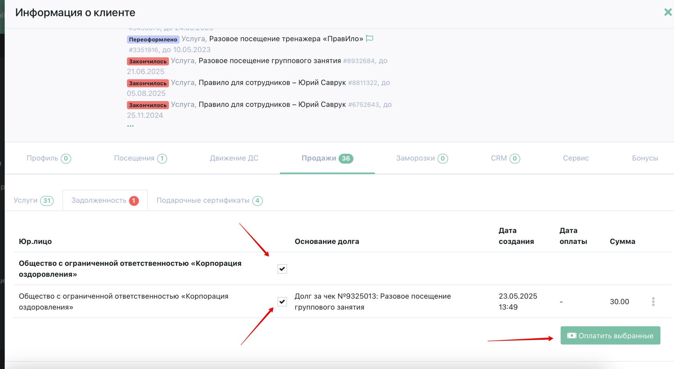Switch to the CRM tab
Screen dimensions: 674x369
pyautogui.click(x=505, y=158)
